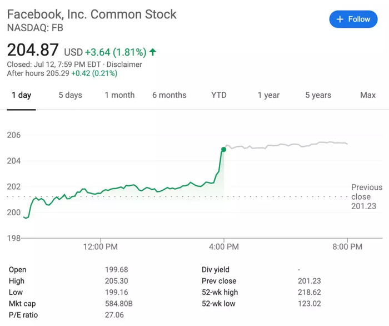Show the 1 year chart
The image size is (389, 326).
(268, 95)
